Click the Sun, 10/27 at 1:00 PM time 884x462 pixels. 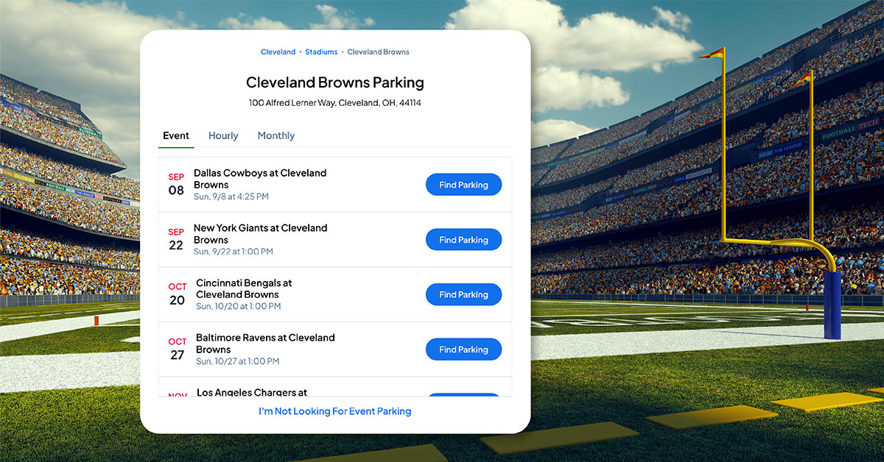tap(238, 361)
